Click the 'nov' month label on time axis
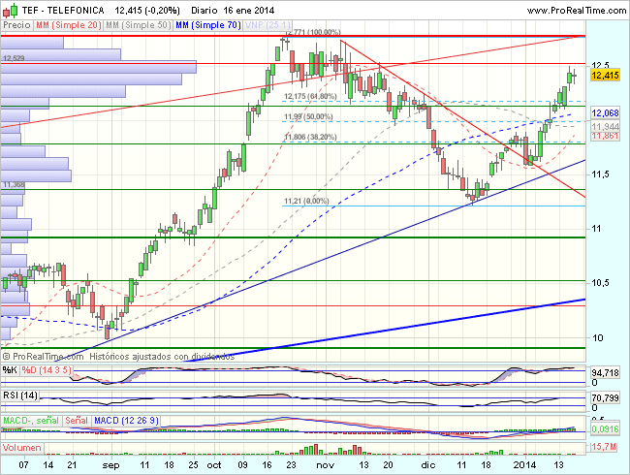630x475 pixels. pos(325,465)
